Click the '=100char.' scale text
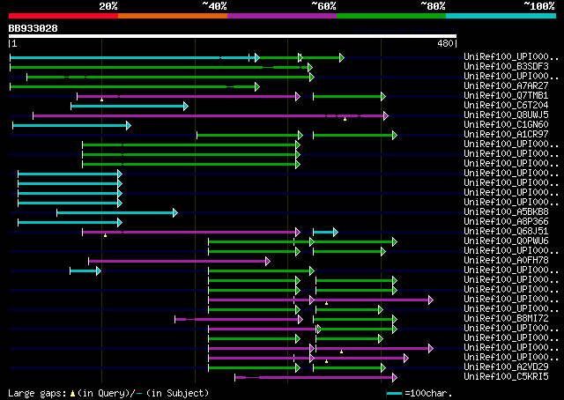 click(x=428, y=393)
